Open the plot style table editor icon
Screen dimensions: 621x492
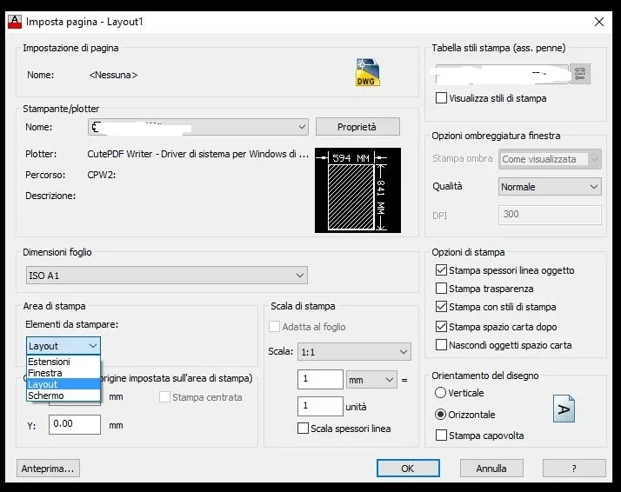[580, 74]
